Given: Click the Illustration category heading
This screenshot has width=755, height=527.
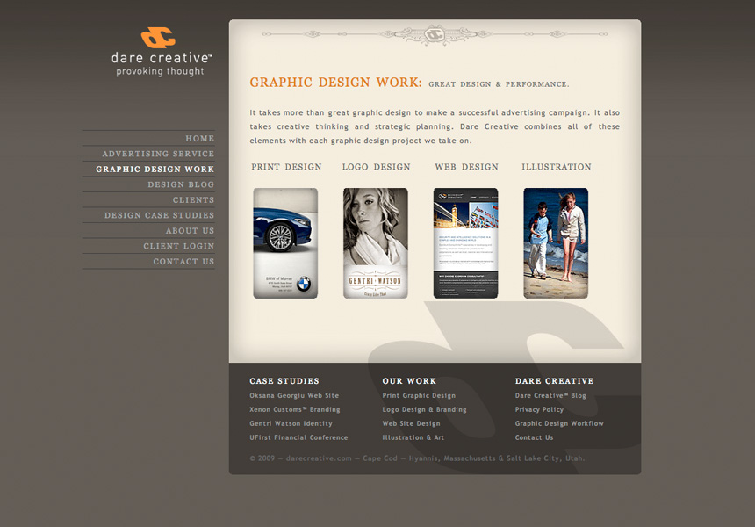Looking at the screenshot, I should click(556, 167).
